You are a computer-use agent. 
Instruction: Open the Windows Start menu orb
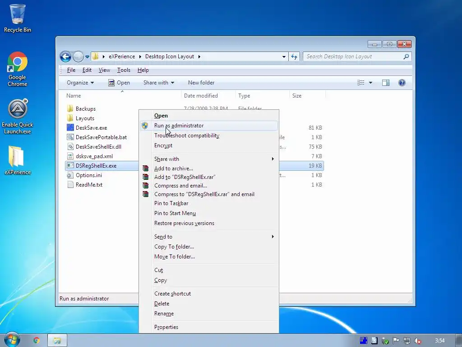12,340
